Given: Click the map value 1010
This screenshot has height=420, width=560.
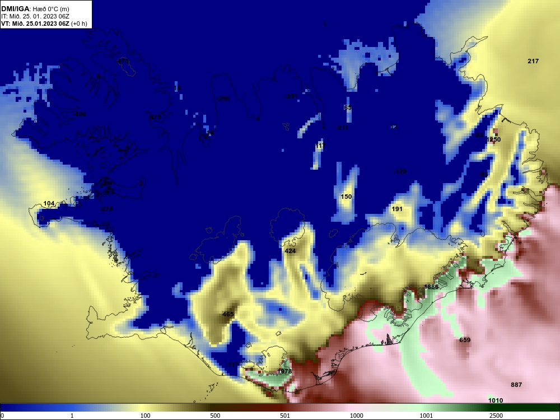Looking at the screenshot, I should point(496,400).
